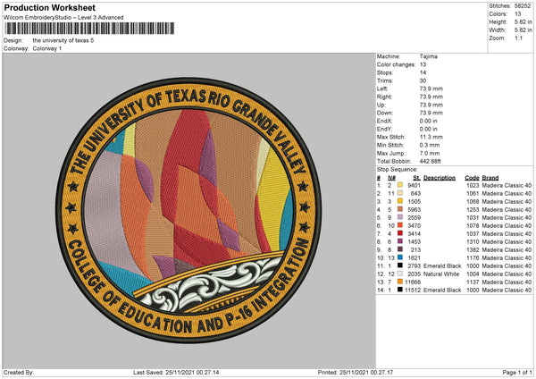Click the "Production Worksheet" title
This screenshot has height=379, width=536.
50,7
